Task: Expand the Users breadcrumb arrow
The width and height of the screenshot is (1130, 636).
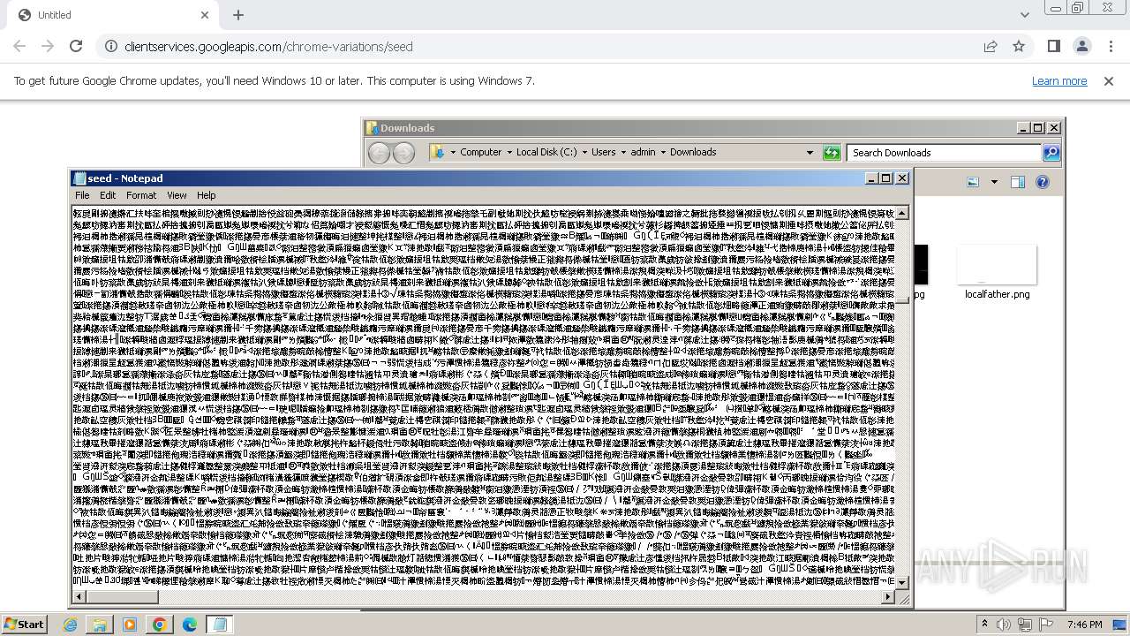Action: click(623, 152)
